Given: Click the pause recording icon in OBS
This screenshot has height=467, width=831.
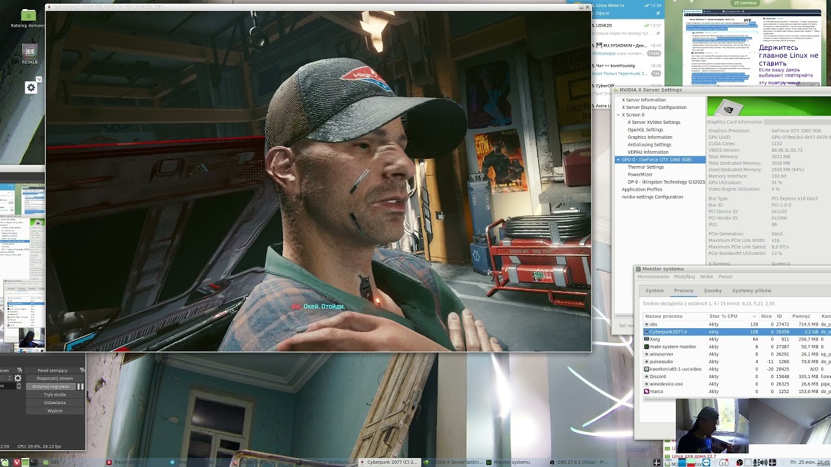Looking at the screenshot, I should click(81, 386).
